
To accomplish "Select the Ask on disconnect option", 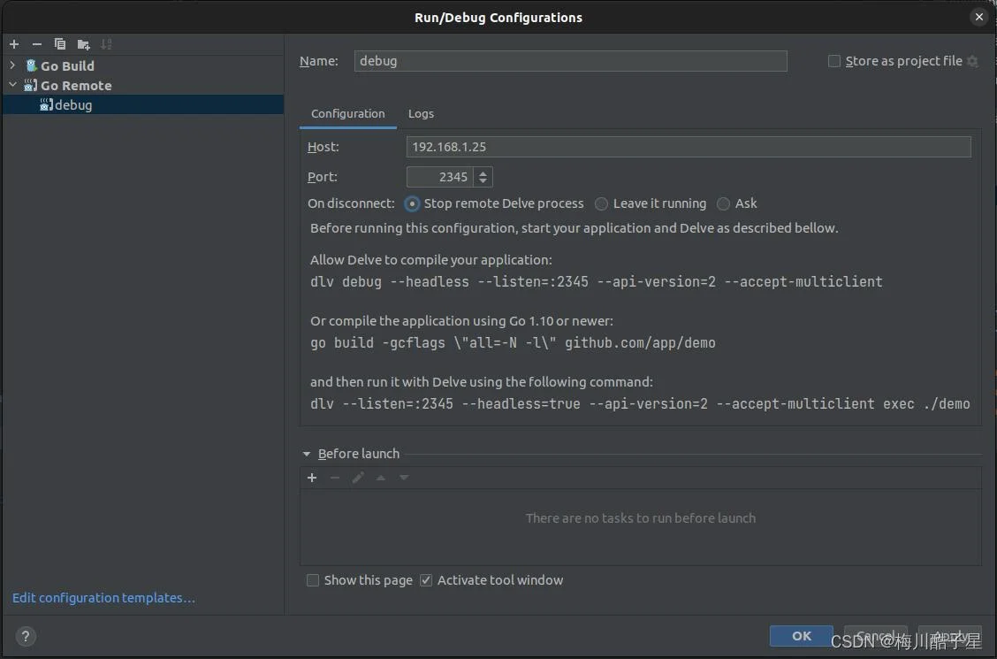I will (x=724, y=203).
